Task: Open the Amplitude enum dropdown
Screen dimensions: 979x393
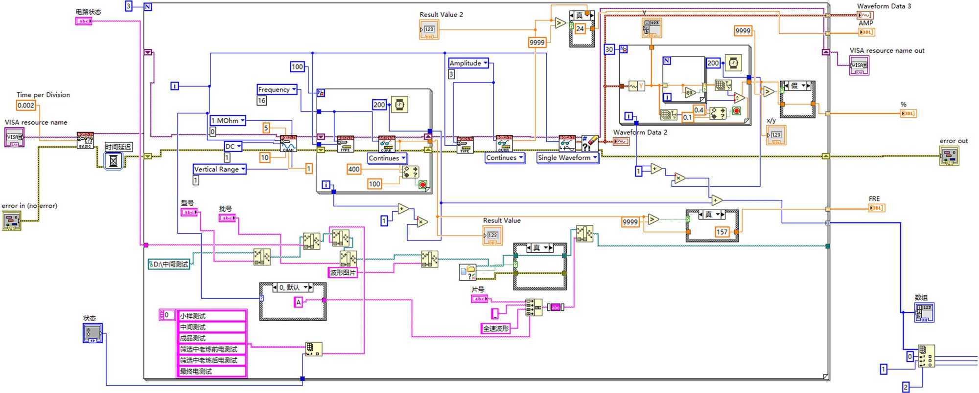Action: [468, 63]
